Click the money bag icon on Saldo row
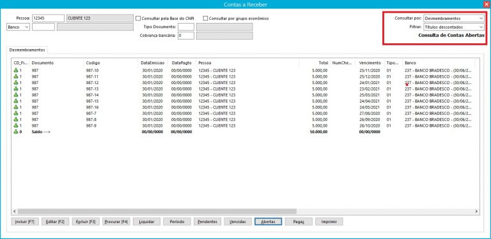This screenshot has height=239, width=491. (16, 132)
